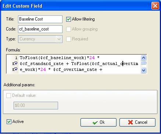This screenshot has height=134, width=161.
Task: Confirm changes with the Ok button
Action: [x=99, y=122]
